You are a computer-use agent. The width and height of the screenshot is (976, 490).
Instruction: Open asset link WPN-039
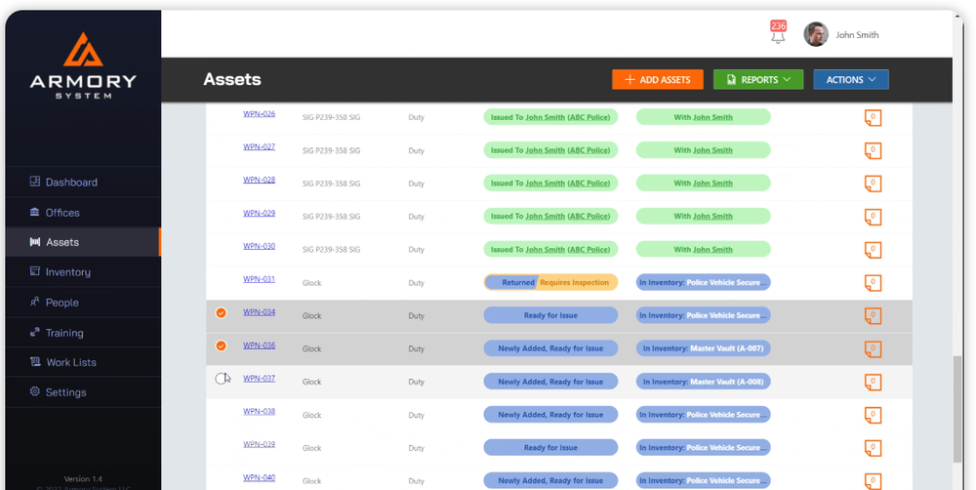[259, 444]
